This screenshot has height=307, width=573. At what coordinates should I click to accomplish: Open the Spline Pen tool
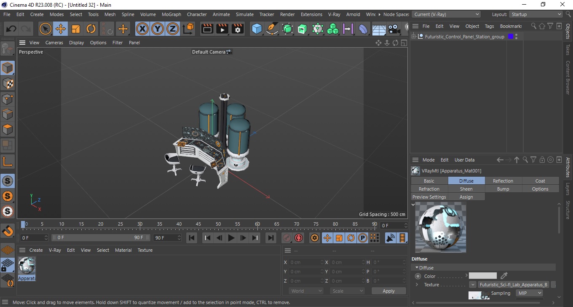272,29
